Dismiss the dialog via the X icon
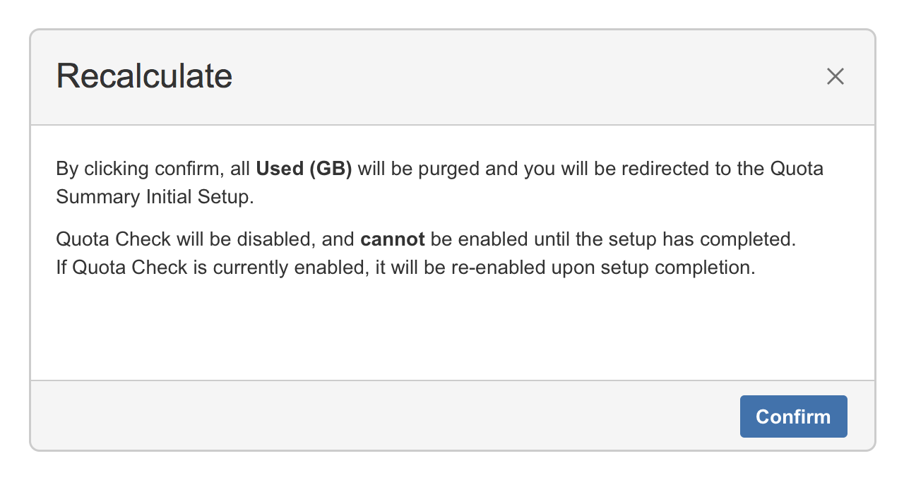This screenshot has height=480, width=904. 835,76
